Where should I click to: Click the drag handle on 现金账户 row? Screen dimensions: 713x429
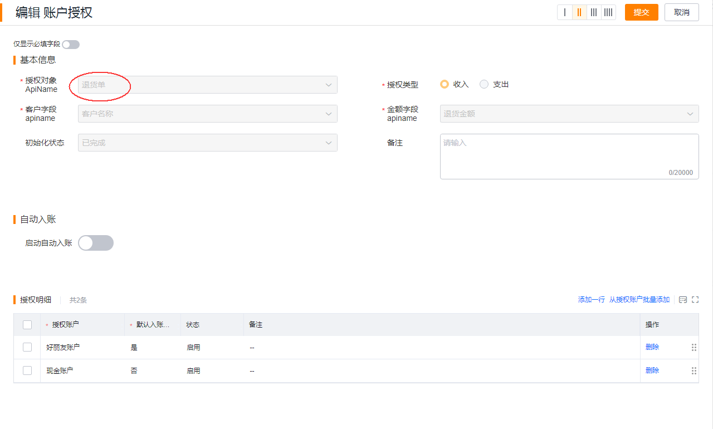[x=694, y=370]
